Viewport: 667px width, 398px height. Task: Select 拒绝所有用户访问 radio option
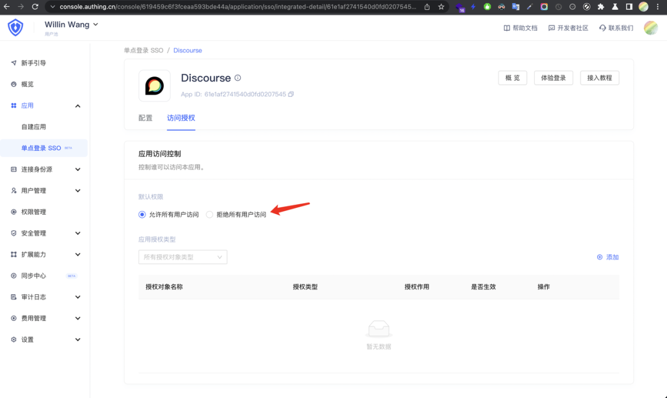click(209, 215)
